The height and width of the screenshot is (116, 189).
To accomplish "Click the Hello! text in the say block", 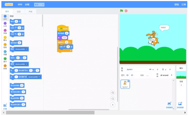I will click(65, 38).
